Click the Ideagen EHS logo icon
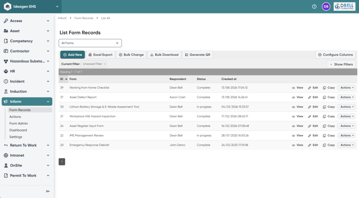The image size is (359, 198). 7,6
